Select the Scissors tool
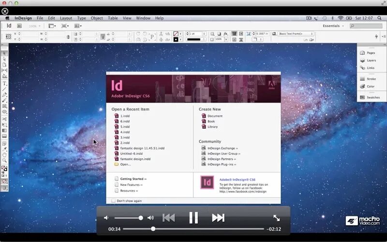 [4, 119]
